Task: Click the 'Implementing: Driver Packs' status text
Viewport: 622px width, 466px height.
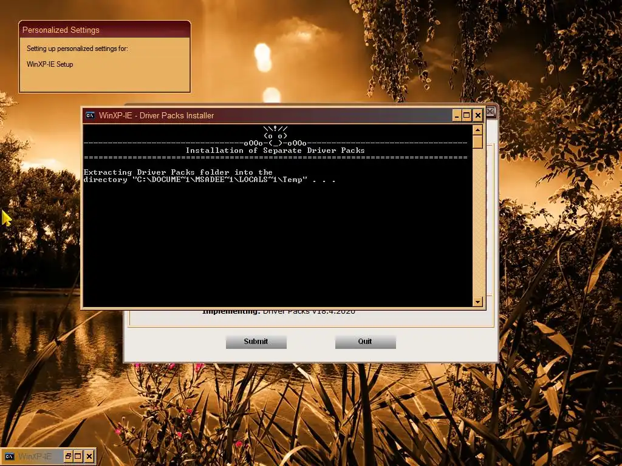Action: [x=278, y=311]
